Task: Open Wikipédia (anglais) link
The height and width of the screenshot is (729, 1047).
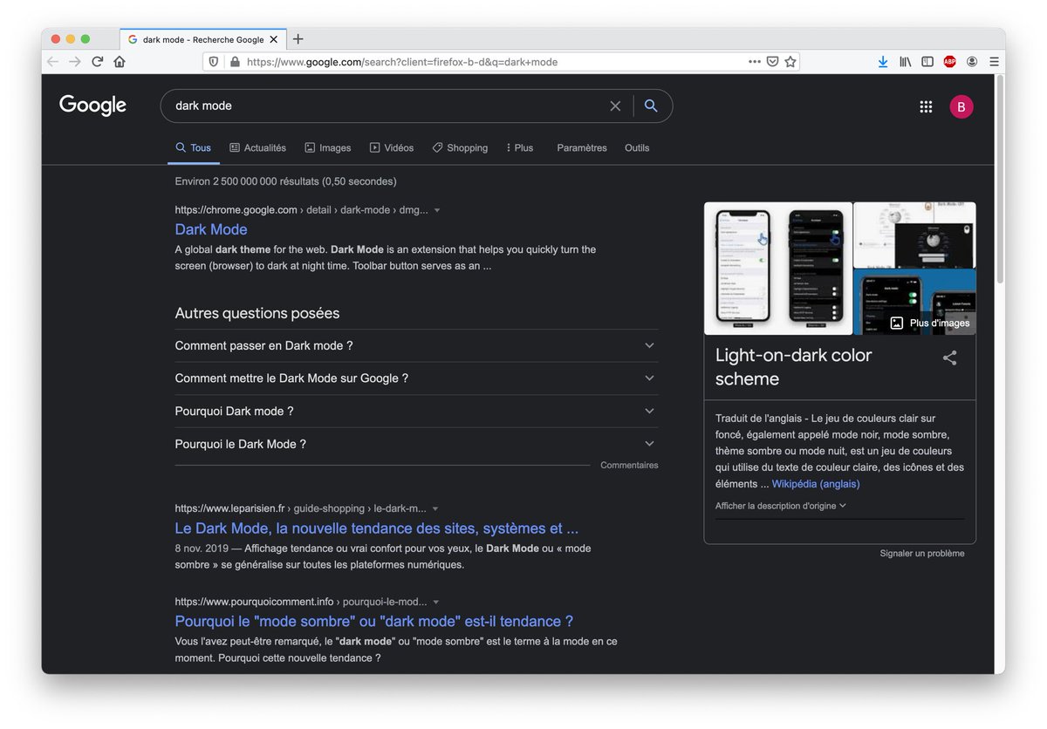Action: (816, 484)
